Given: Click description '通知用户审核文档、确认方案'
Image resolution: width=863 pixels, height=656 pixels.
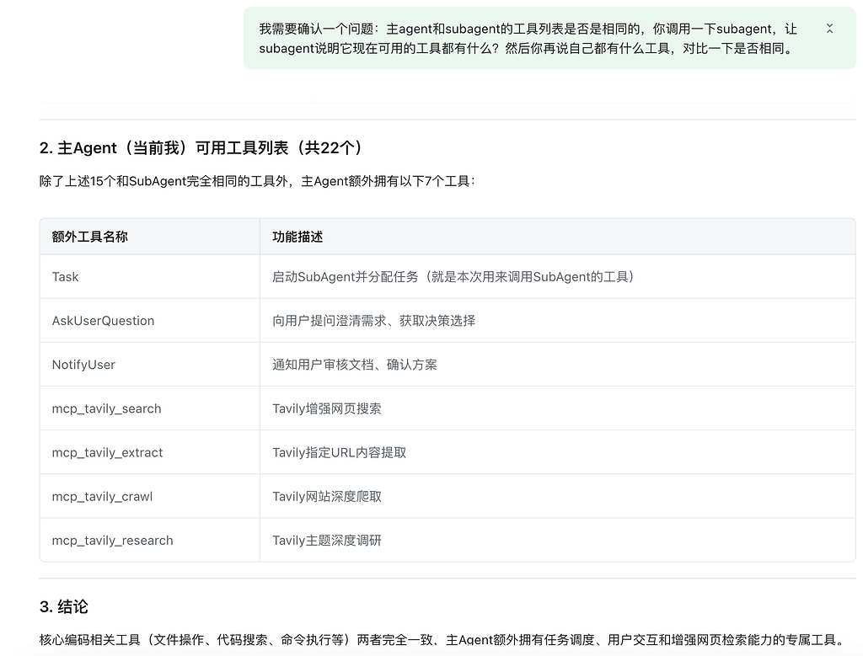Looking at the screenshot, I should click(x=355, y=365).
